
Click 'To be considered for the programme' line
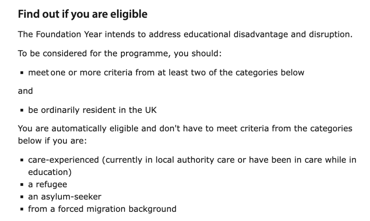pyautogui.click(x=120, y=54)
